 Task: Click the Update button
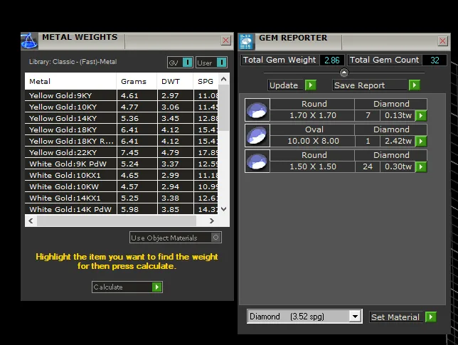[x=286, y=85]
